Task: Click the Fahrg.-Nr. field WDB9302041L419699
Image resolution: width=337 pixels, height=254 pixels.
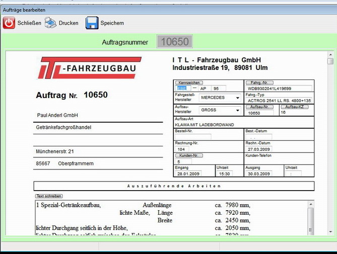Action: [279, 89]
